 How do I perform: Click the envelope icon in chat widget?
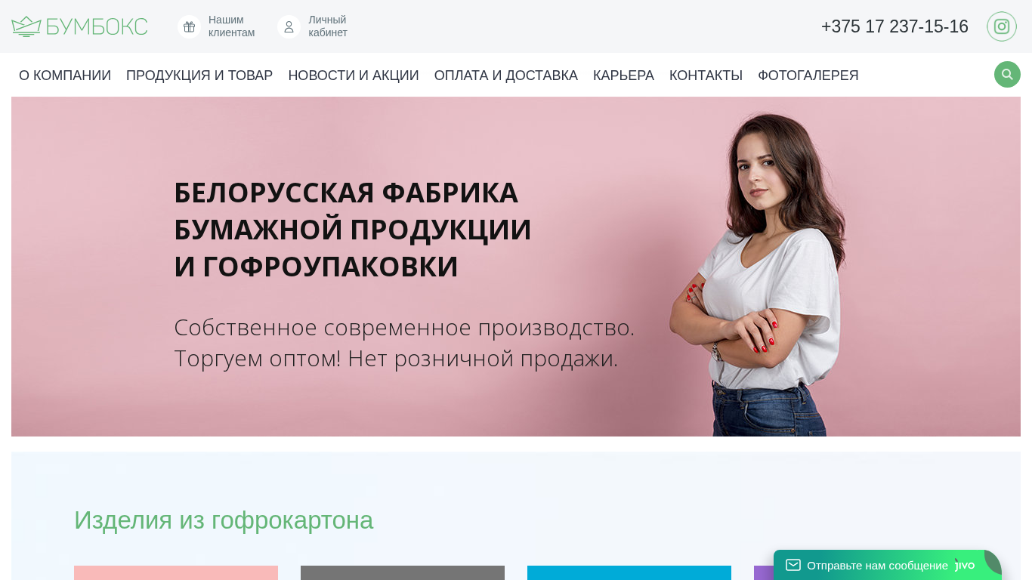(793, 565)
